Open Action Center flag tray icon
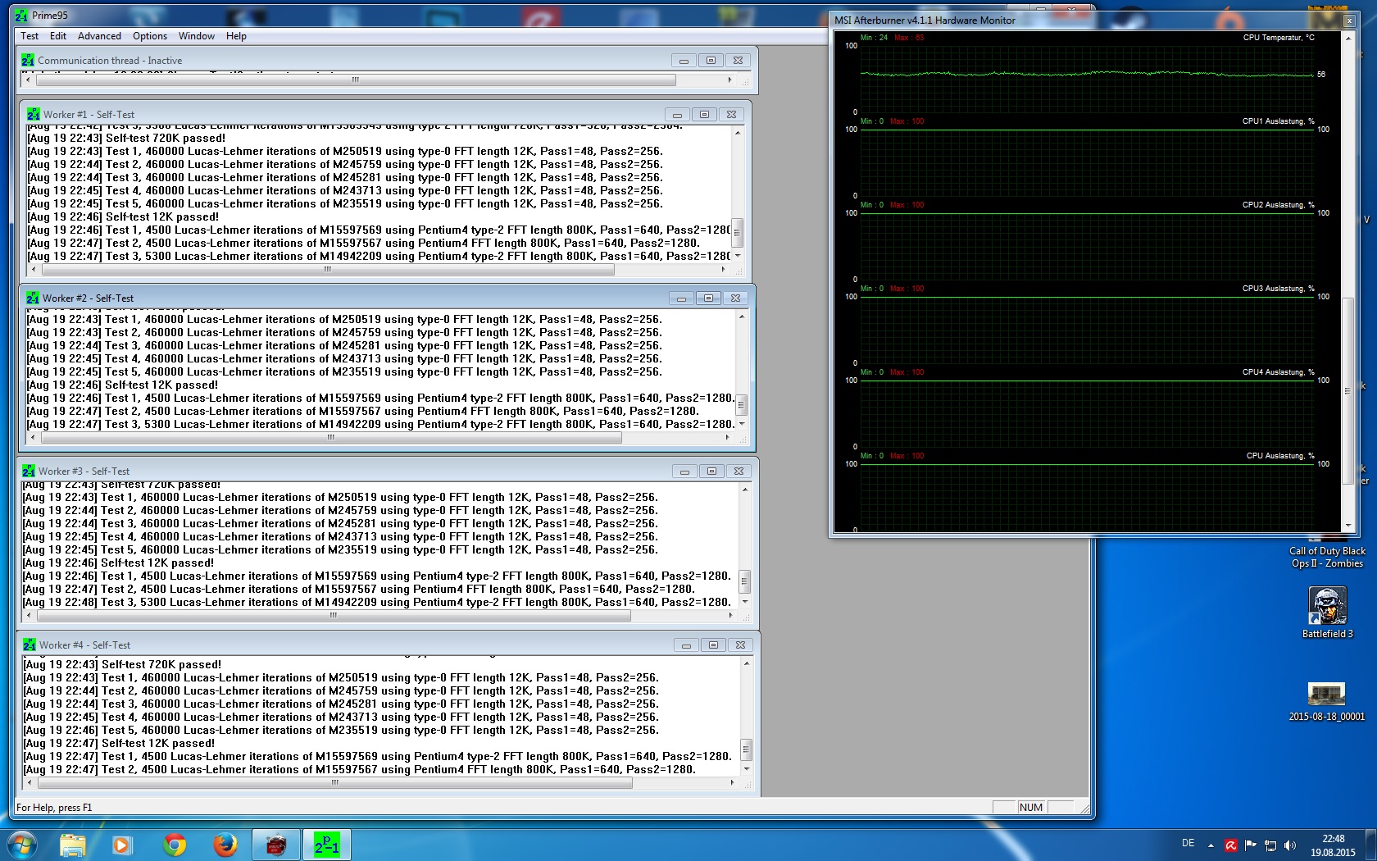This screenshot has width=1377, height=861. (x=1251, y=845)
